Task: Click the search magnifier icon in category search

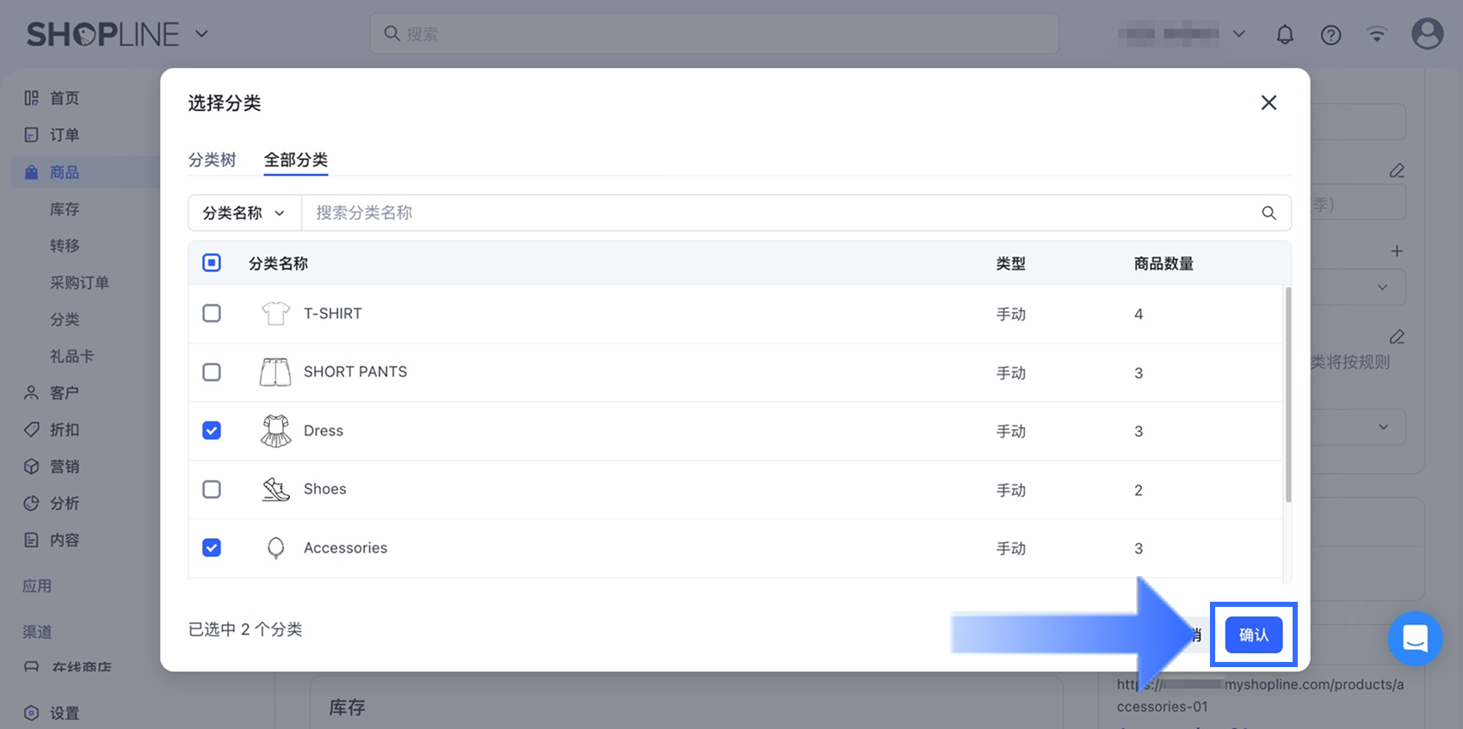Action: pyautogui.click(x=1269, y=213)
